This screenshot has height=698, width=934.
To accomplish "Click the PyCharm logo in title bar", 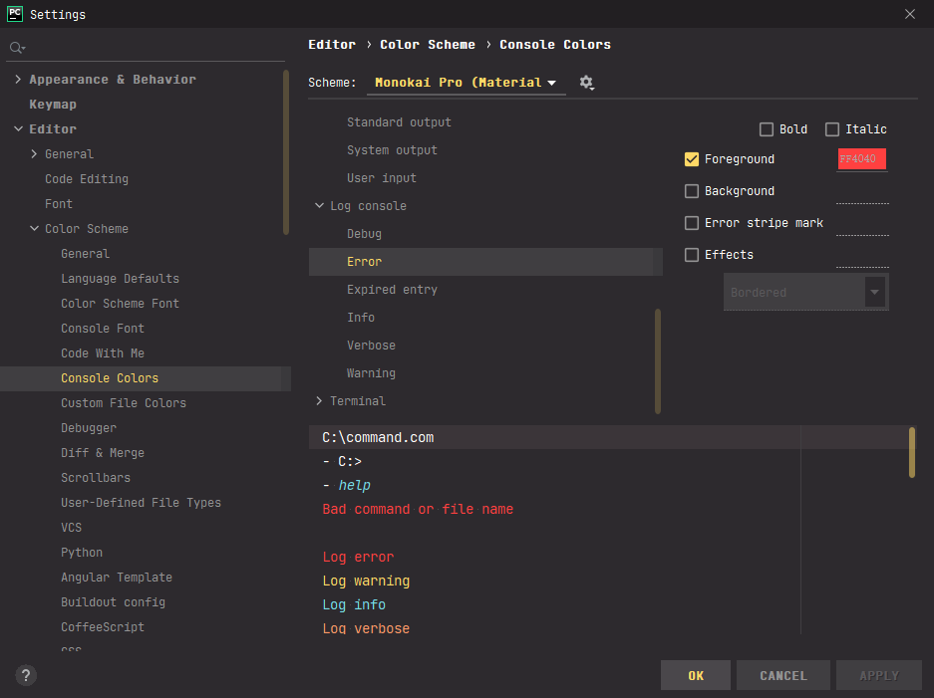I will coord(15,14).
